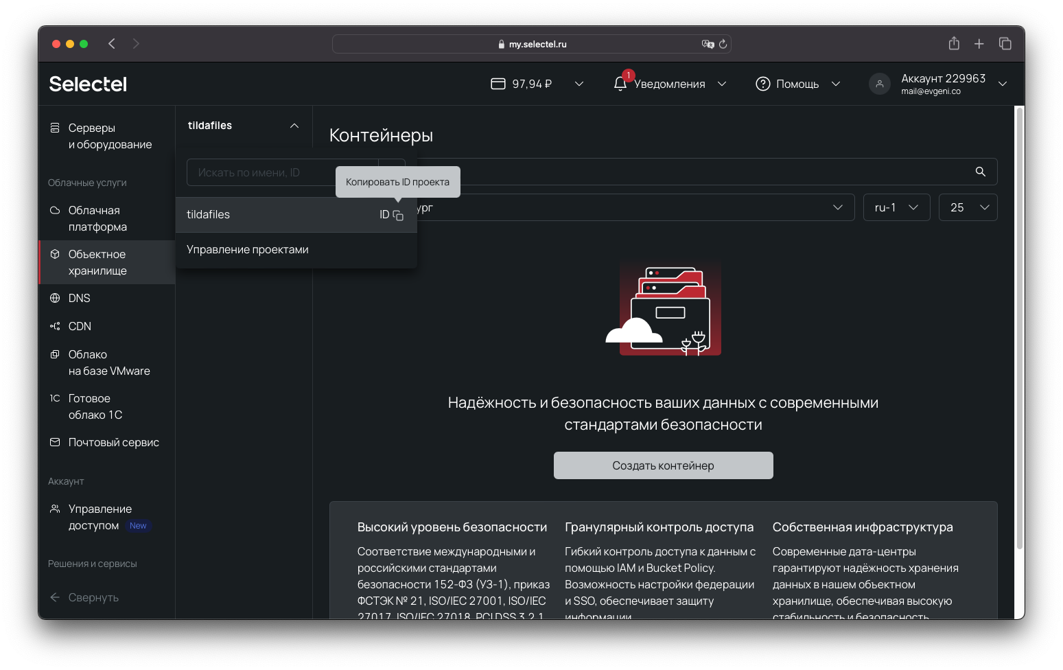Click the servers and equipment icon
This screenshot has width=1063, height=670.
(x=55, y=128)
